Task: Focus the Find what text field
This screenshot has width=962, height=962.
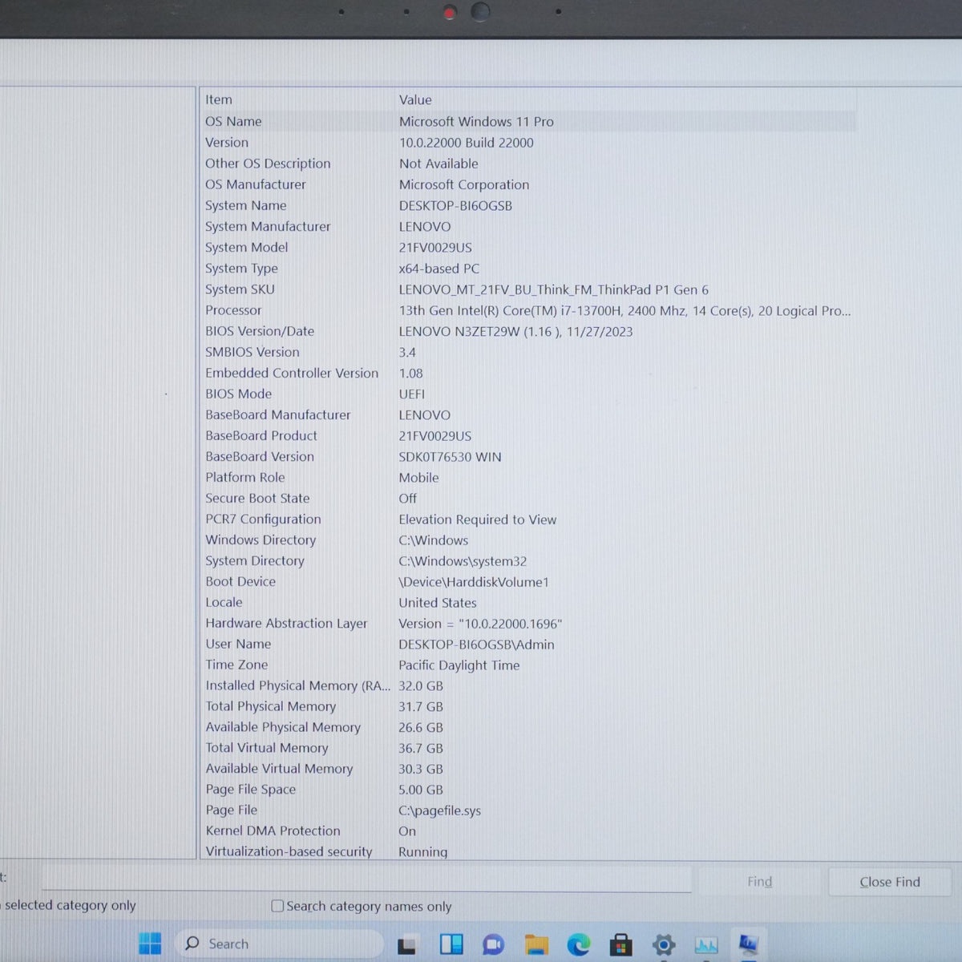Action: coord(366,879)
